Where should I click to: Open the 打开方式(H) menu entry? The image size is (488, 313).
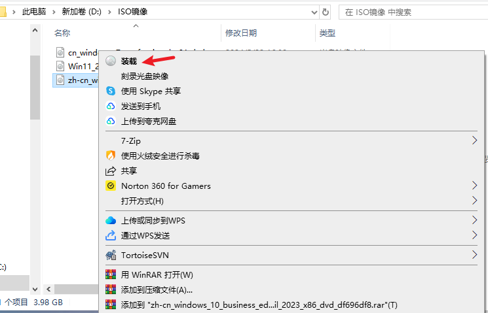point(142,201)
